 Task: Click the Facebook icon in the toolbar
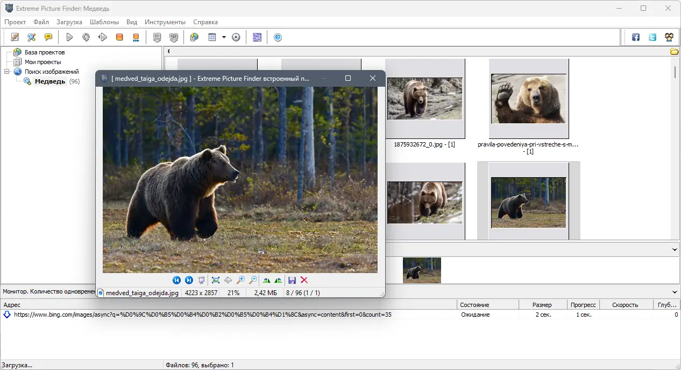pos(636,37)
